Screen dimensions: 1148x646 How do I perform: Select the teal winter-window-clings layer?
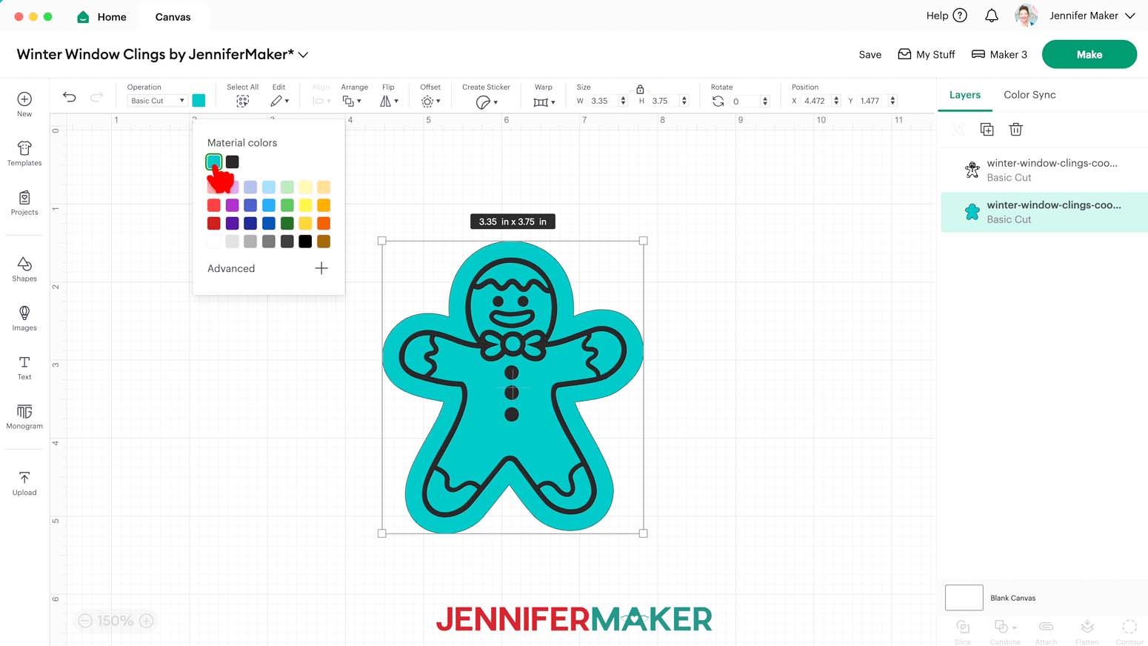pos(1044,213)
